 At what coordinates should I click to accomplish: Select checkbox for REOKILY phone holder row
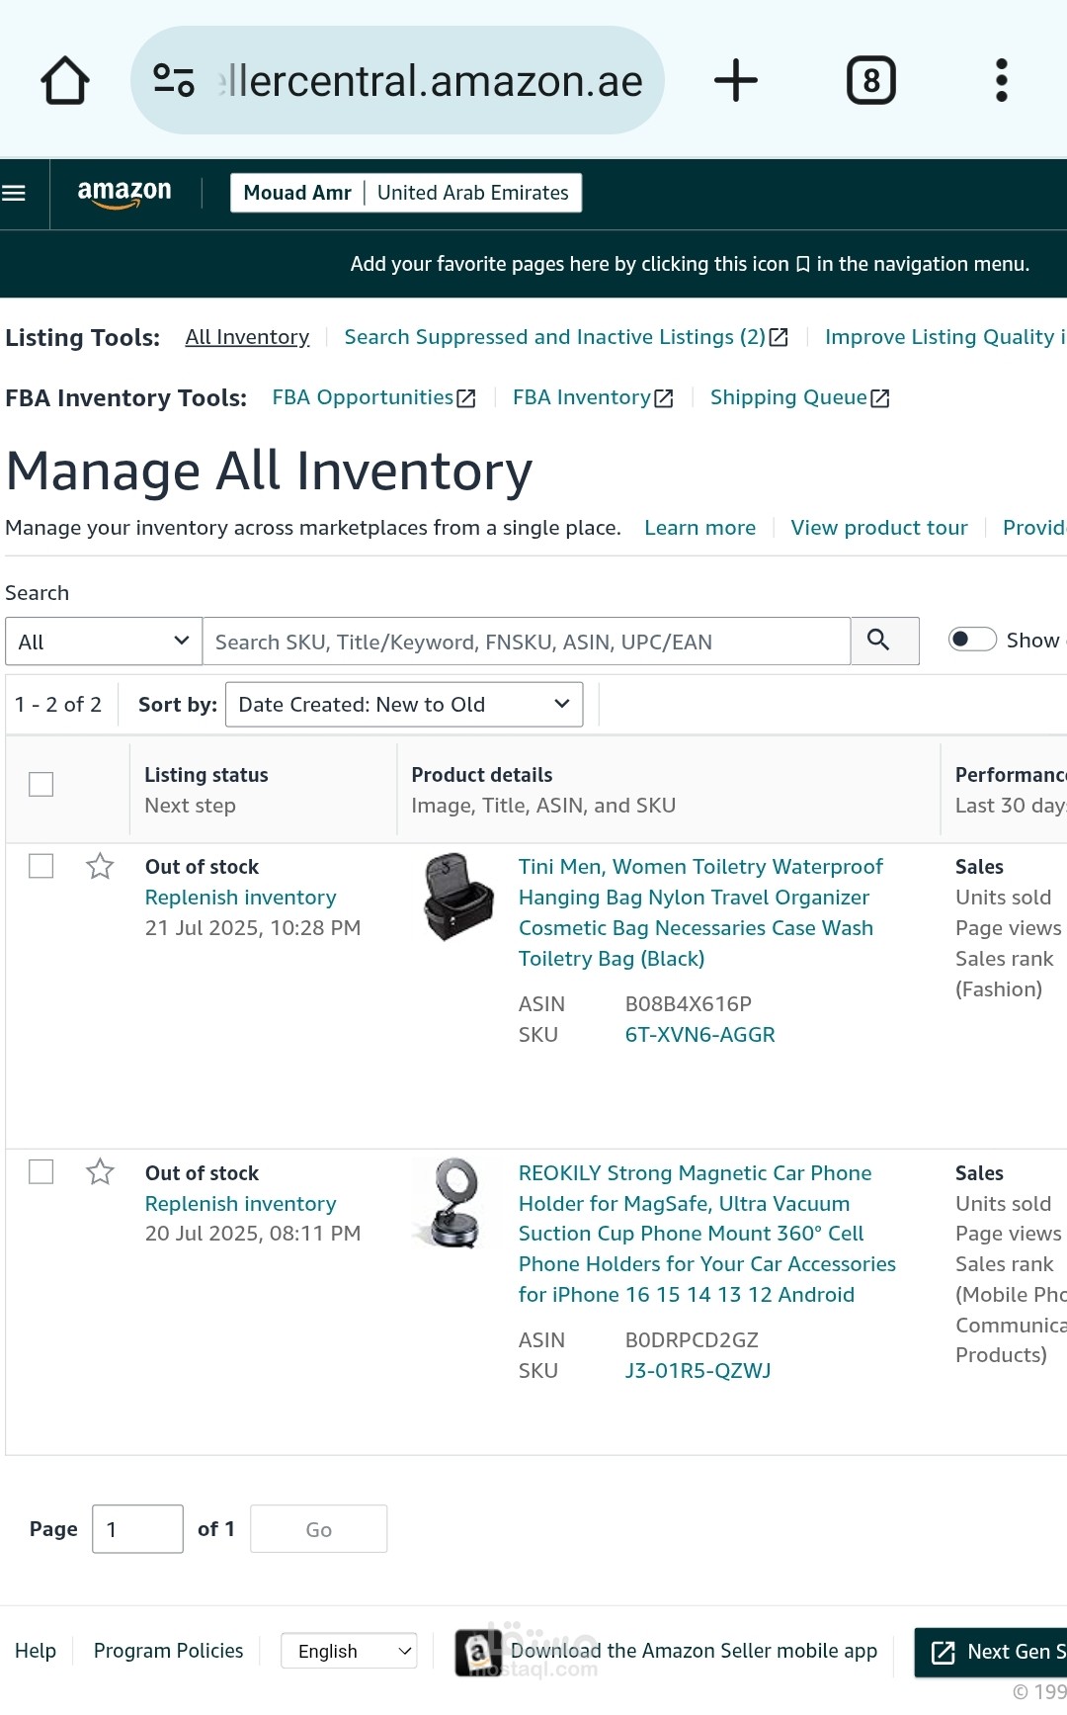pos(41,1171)
